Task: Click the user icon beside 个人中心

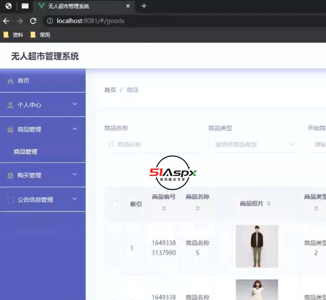Action: 10,105
